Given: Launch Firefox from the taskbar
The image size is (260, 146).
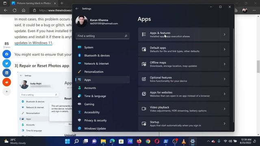Looking at the screenshot, I should pyautogui.click(x=139, y=141).
